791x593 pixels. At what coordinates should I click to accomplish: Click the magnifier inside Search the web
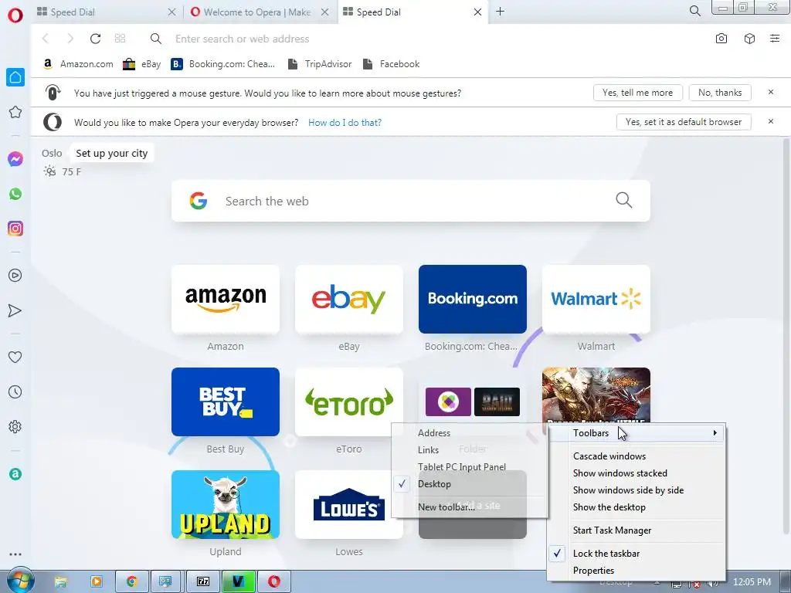624,200
